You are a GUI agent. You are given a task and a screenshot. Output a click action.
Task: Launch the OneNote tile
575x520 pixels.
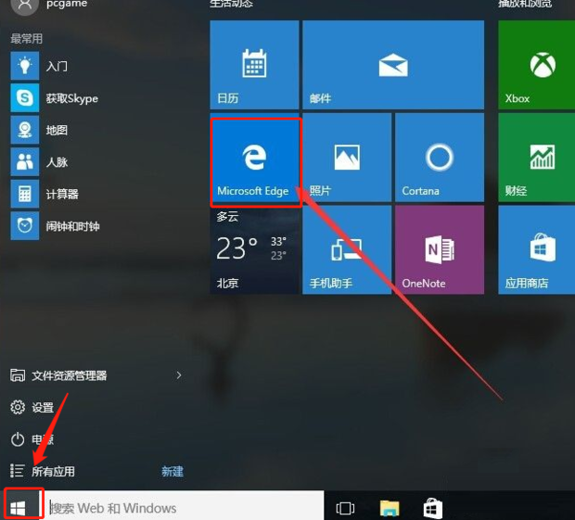click(440, 250)
